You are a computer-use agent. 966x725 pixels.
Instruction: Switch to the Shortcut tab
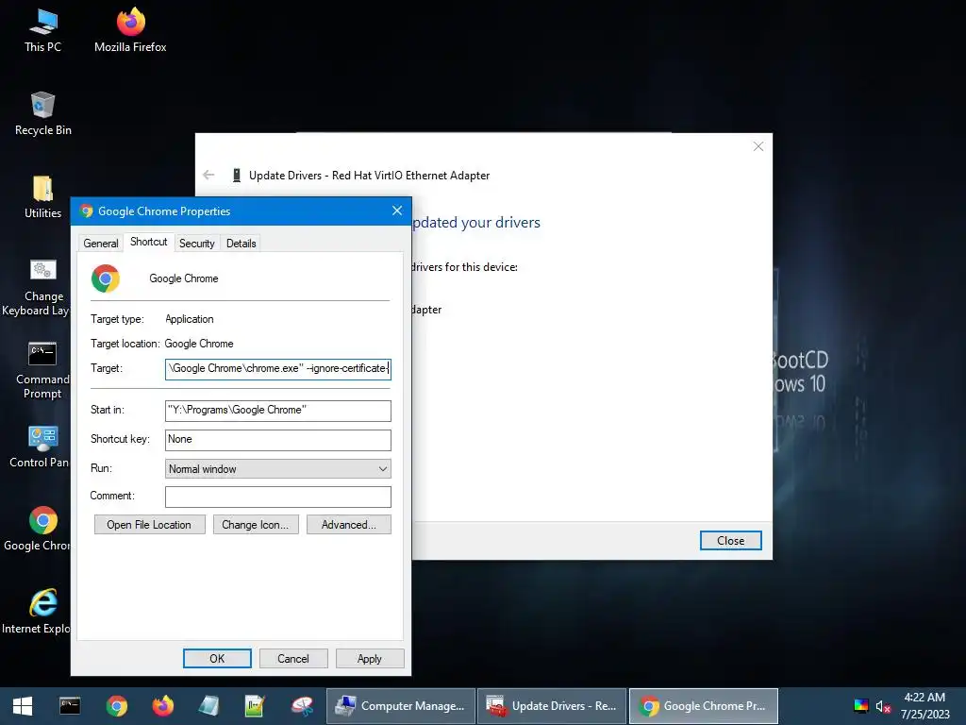148,242
